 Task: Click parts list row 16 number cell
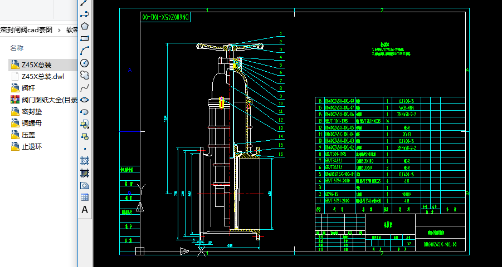tap(320, 101)
